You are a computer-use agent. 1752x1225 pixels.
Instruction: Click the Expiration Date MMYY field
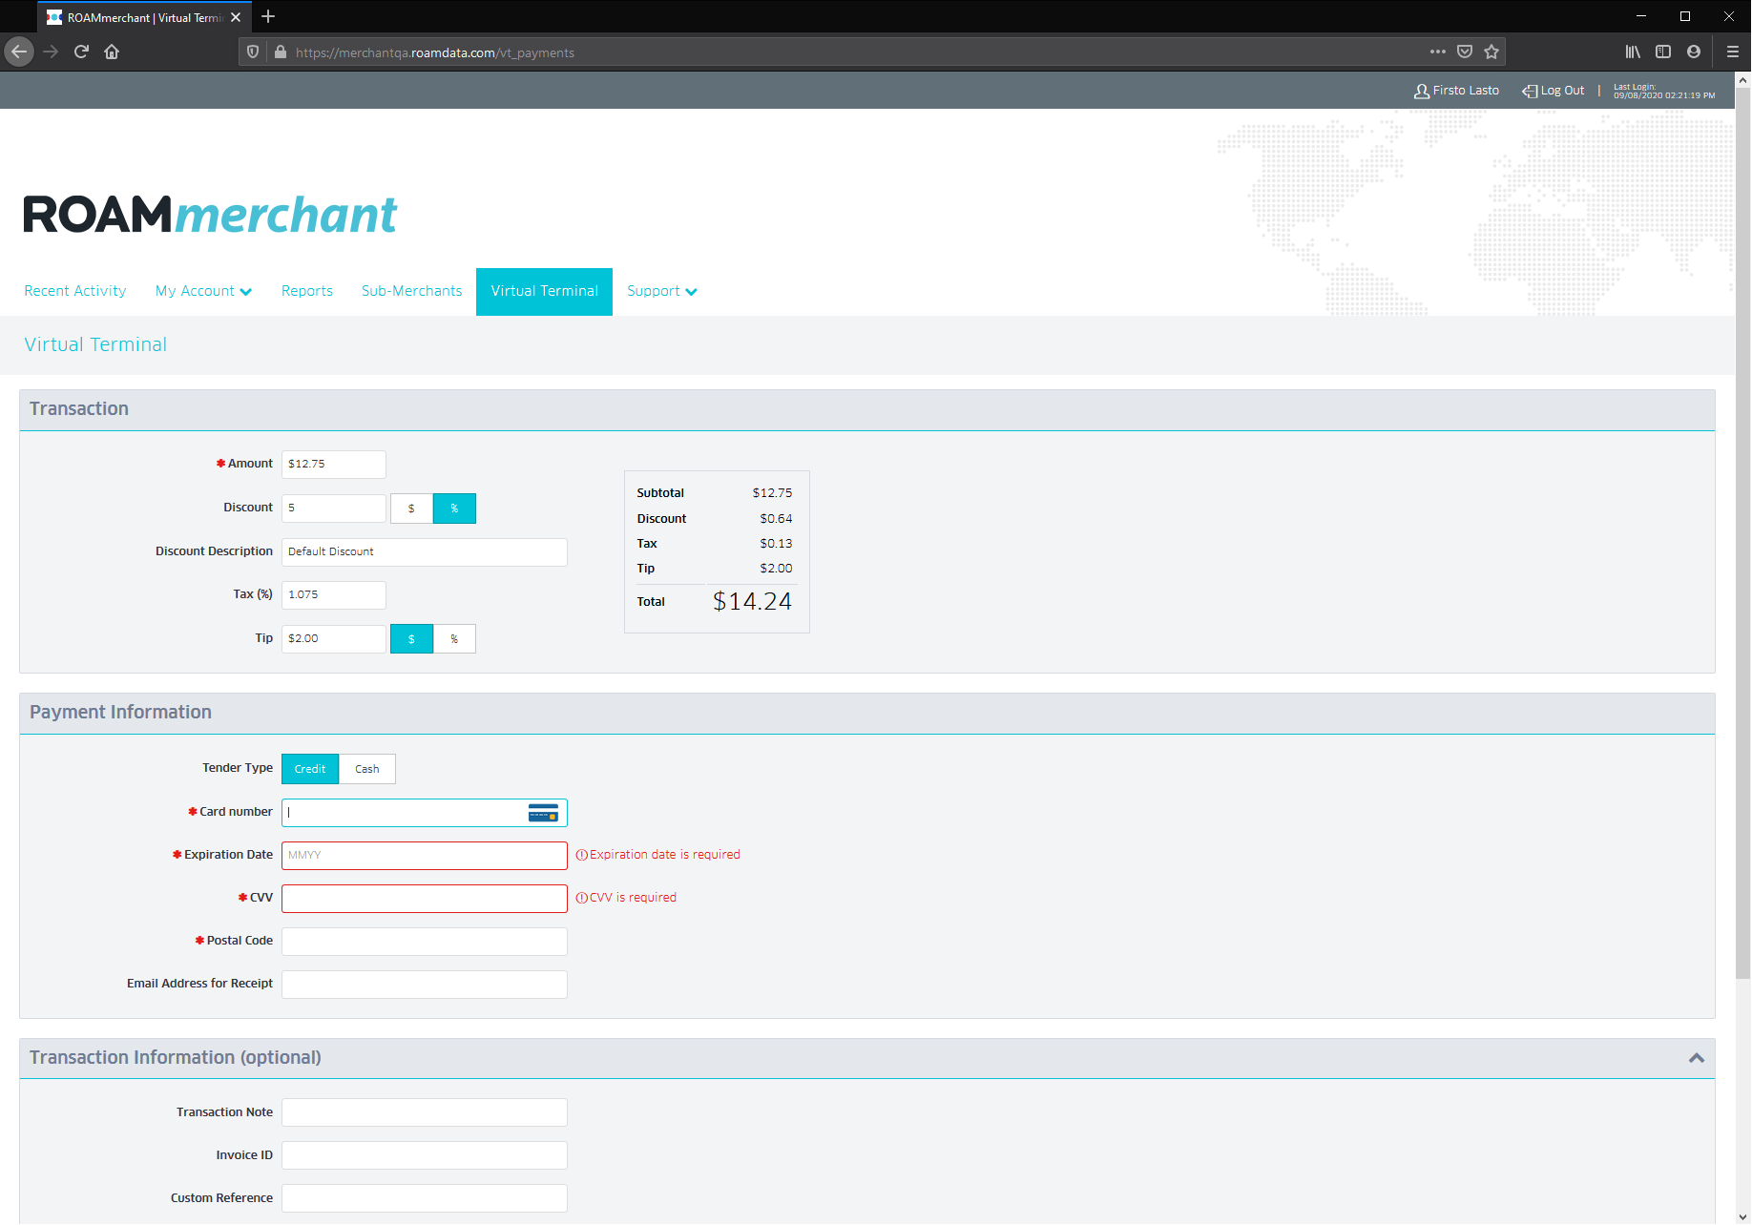[x=425, y=856]
